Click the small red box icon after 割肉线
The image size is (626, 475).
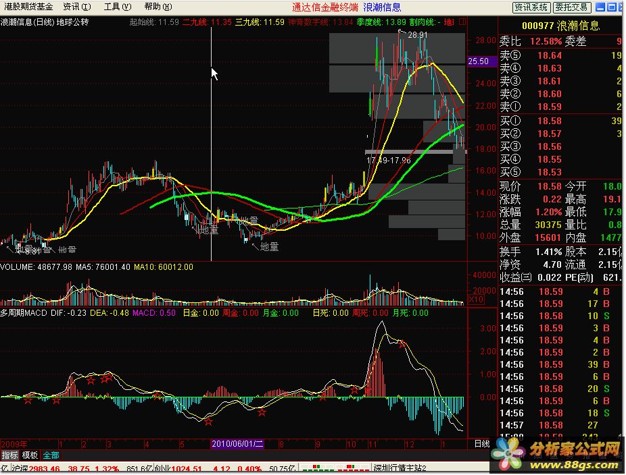[462, 22]
